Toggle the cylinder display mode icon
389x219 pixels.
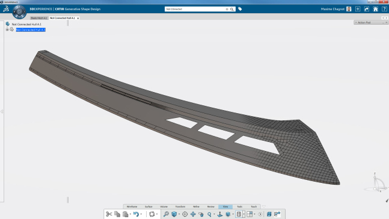point(239,214)
